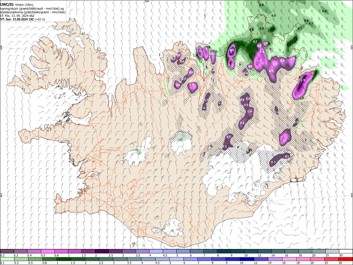Image resolution: width=353 pixels, height=265 pixels.
Task: Select the bottom-row legend swatch between 0.5 and 0.8
Action: (35, 259)
